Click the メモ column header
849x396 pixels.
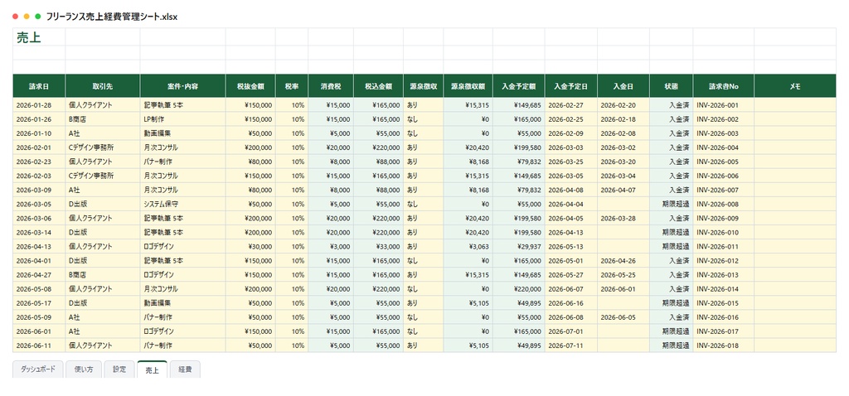point(794,86)
